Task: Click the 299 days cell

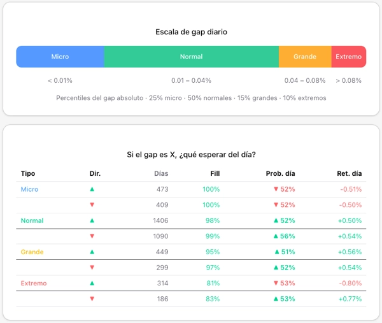Action: [x=162, y=268]
